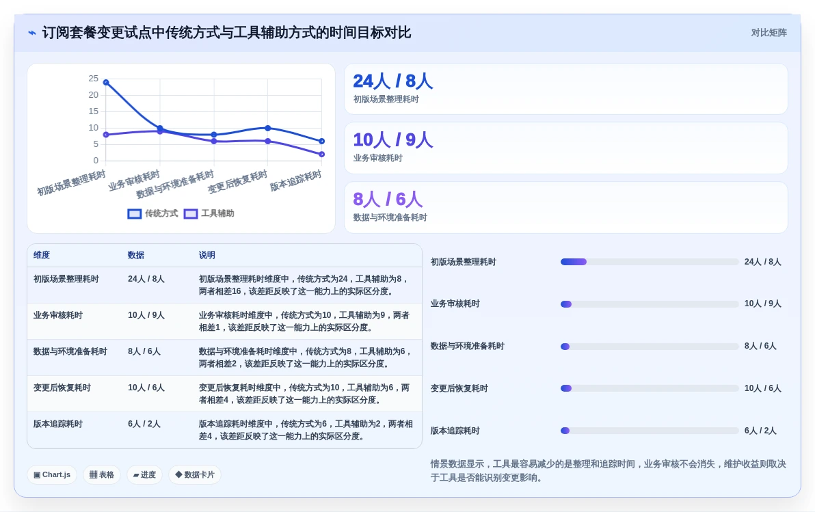Click the last traditional-line point at 版本追踪耗时

coord(322,142)
